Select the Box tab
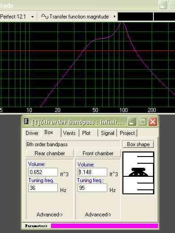 click(48, 132)
